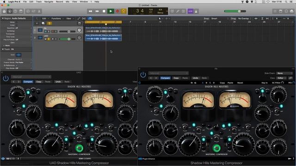
Task: Click the link icon in PA plugin header
Action: click(x=290, y=78)
